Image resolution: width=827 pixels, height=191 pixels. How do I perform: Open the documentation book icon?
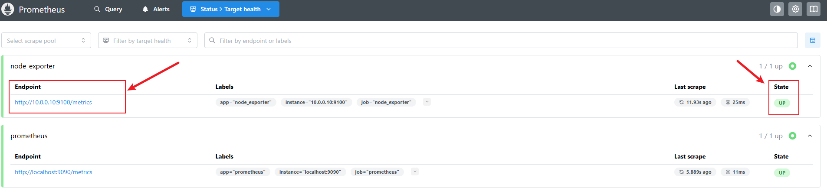click(x=814, y=9)
